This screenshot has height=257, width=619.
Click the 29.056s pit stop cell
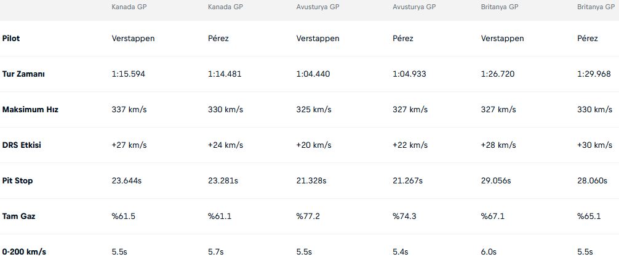(x=496, y=181)
